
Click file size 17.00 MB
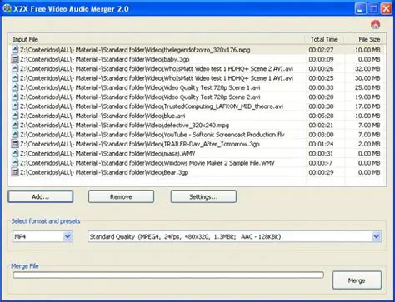pos(367,106)
